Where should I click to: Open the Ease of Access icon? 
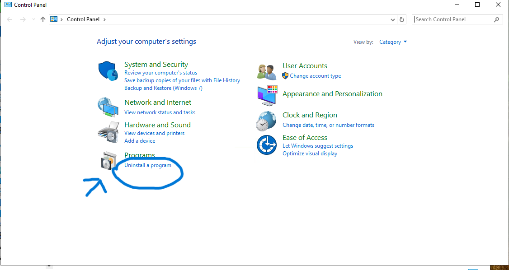click(266, 145)
